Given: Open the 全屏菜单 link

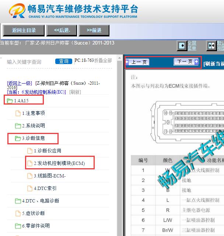Looking at the screenshot, I should click(192, 45).
